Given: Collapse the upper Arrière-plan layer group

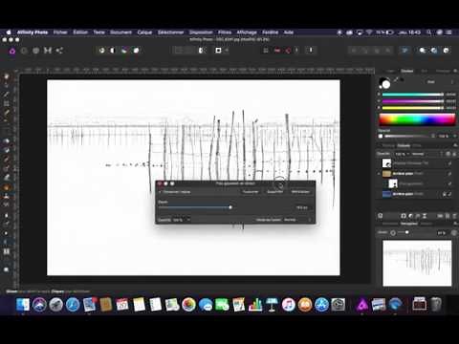Looking at the screenshot, I should 380,174.
